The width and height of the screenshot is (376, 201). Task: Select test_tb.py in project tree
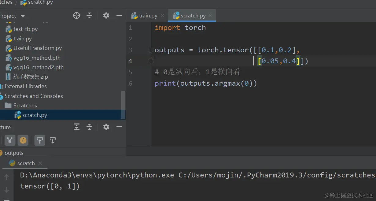(x=25, y=29)
